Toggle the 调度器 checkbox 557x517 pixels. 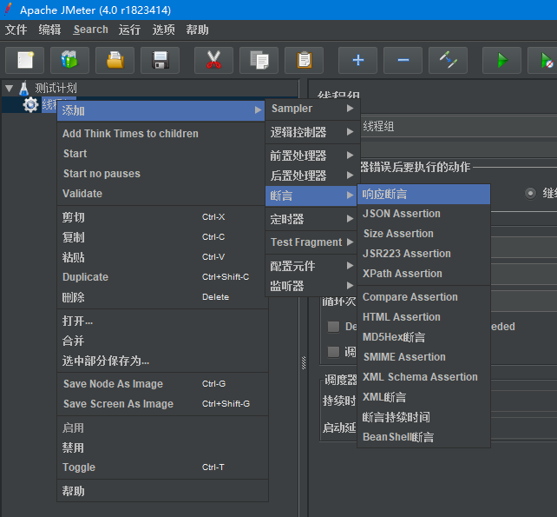tap(333, 352)
